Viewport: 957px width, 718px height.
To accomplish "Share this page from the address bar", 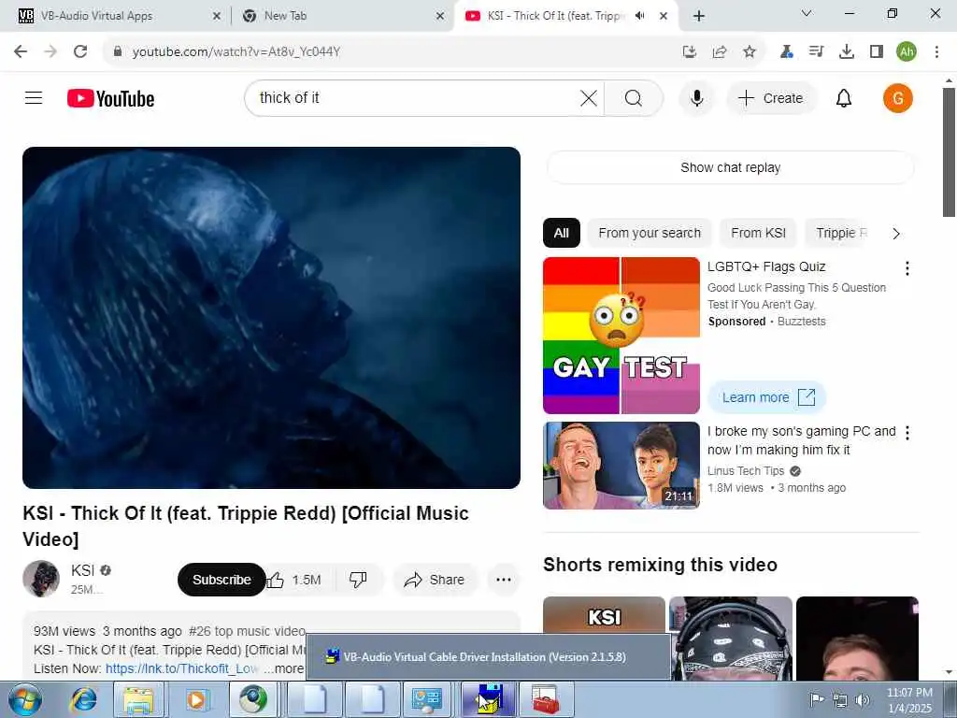I will point(720,51).
